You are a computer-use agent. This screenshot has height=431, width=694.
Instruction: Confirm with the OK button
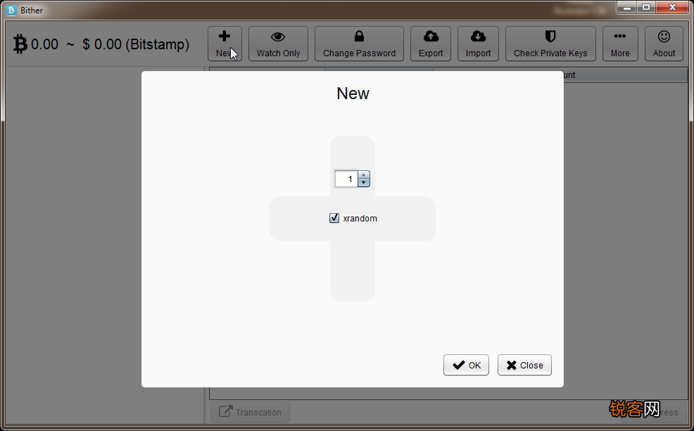tap(466, 365)
